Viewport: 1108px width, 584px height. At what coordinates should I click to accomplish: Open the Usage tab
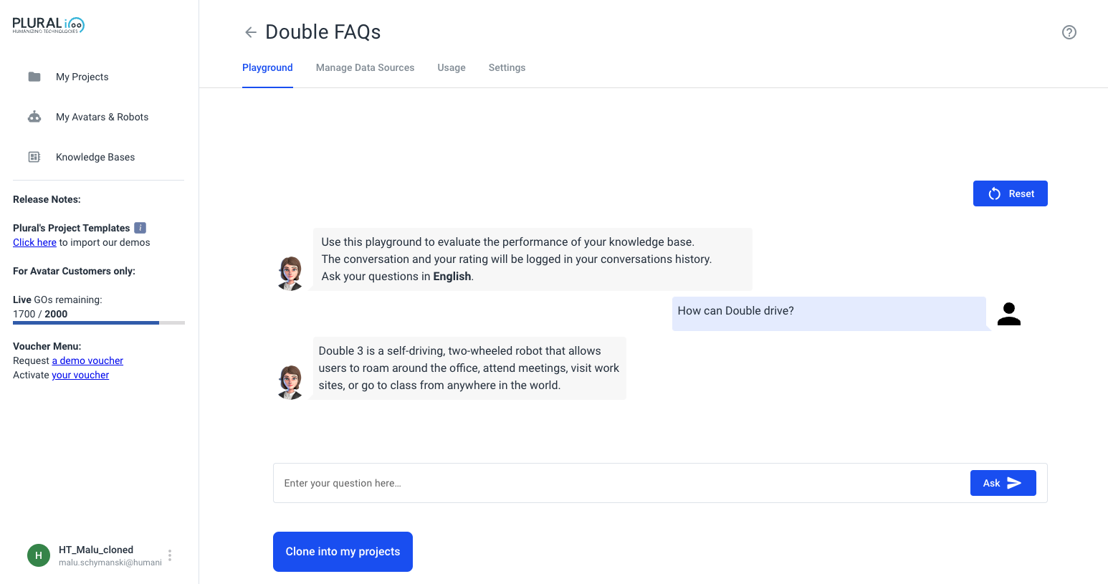452,68
